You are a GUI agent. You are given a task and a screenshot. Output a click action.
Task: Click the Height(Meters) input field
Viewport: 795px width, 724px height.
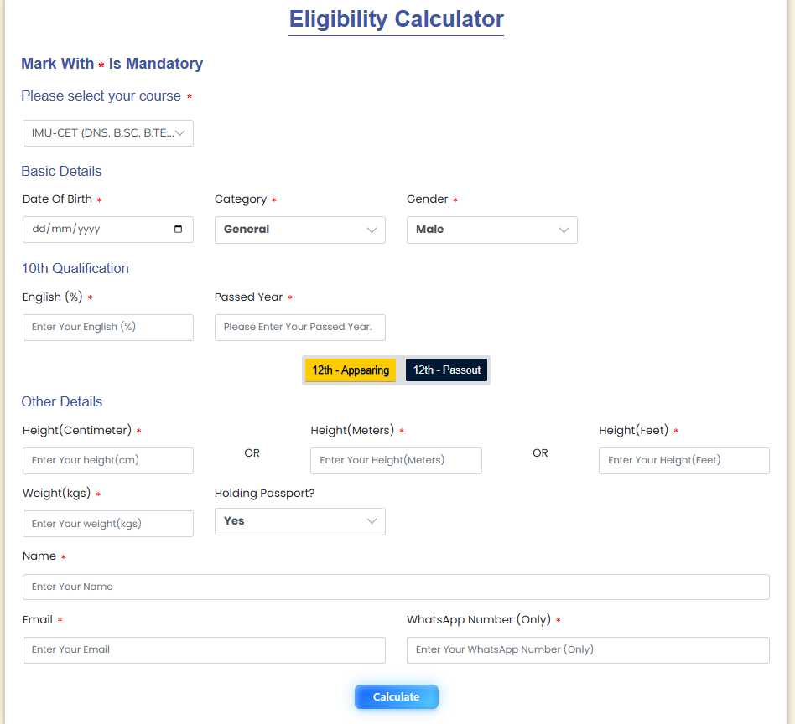click(396, 461)
